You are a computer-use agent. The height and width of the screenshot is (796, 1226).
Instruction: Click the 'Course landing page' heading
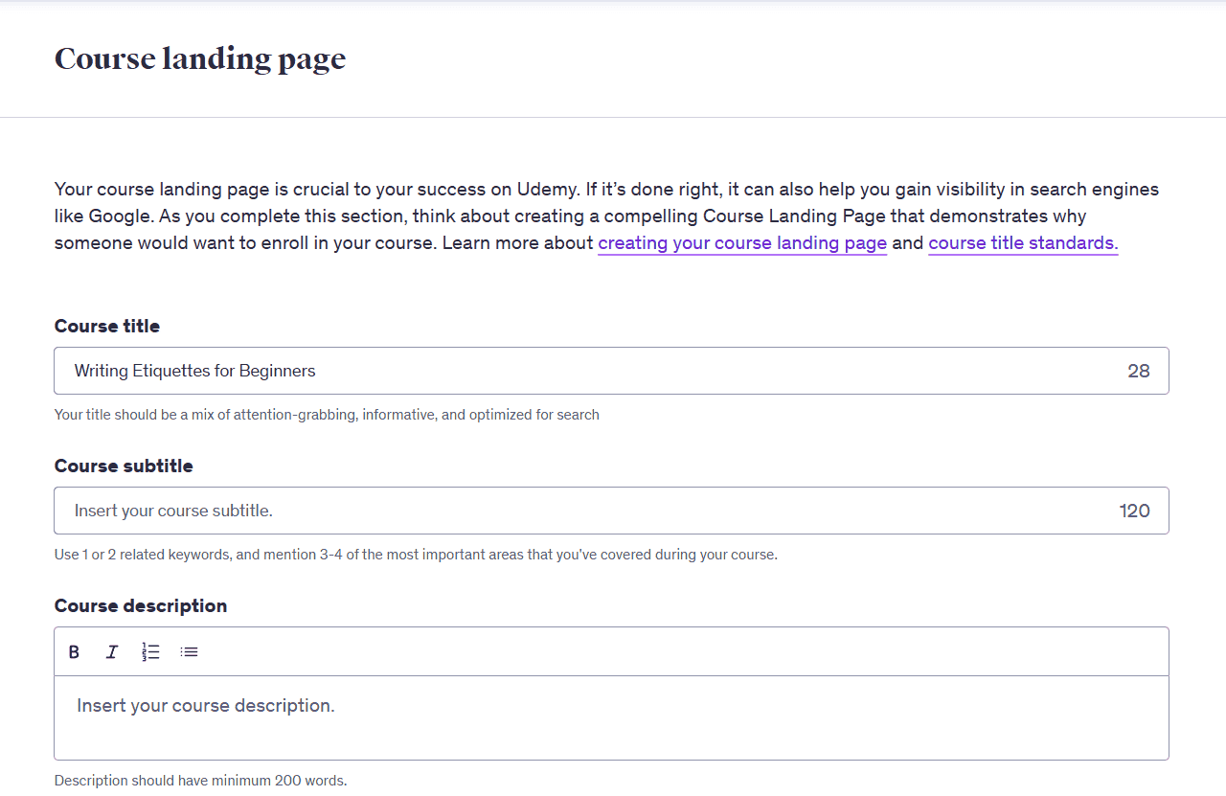pos(200,59)
